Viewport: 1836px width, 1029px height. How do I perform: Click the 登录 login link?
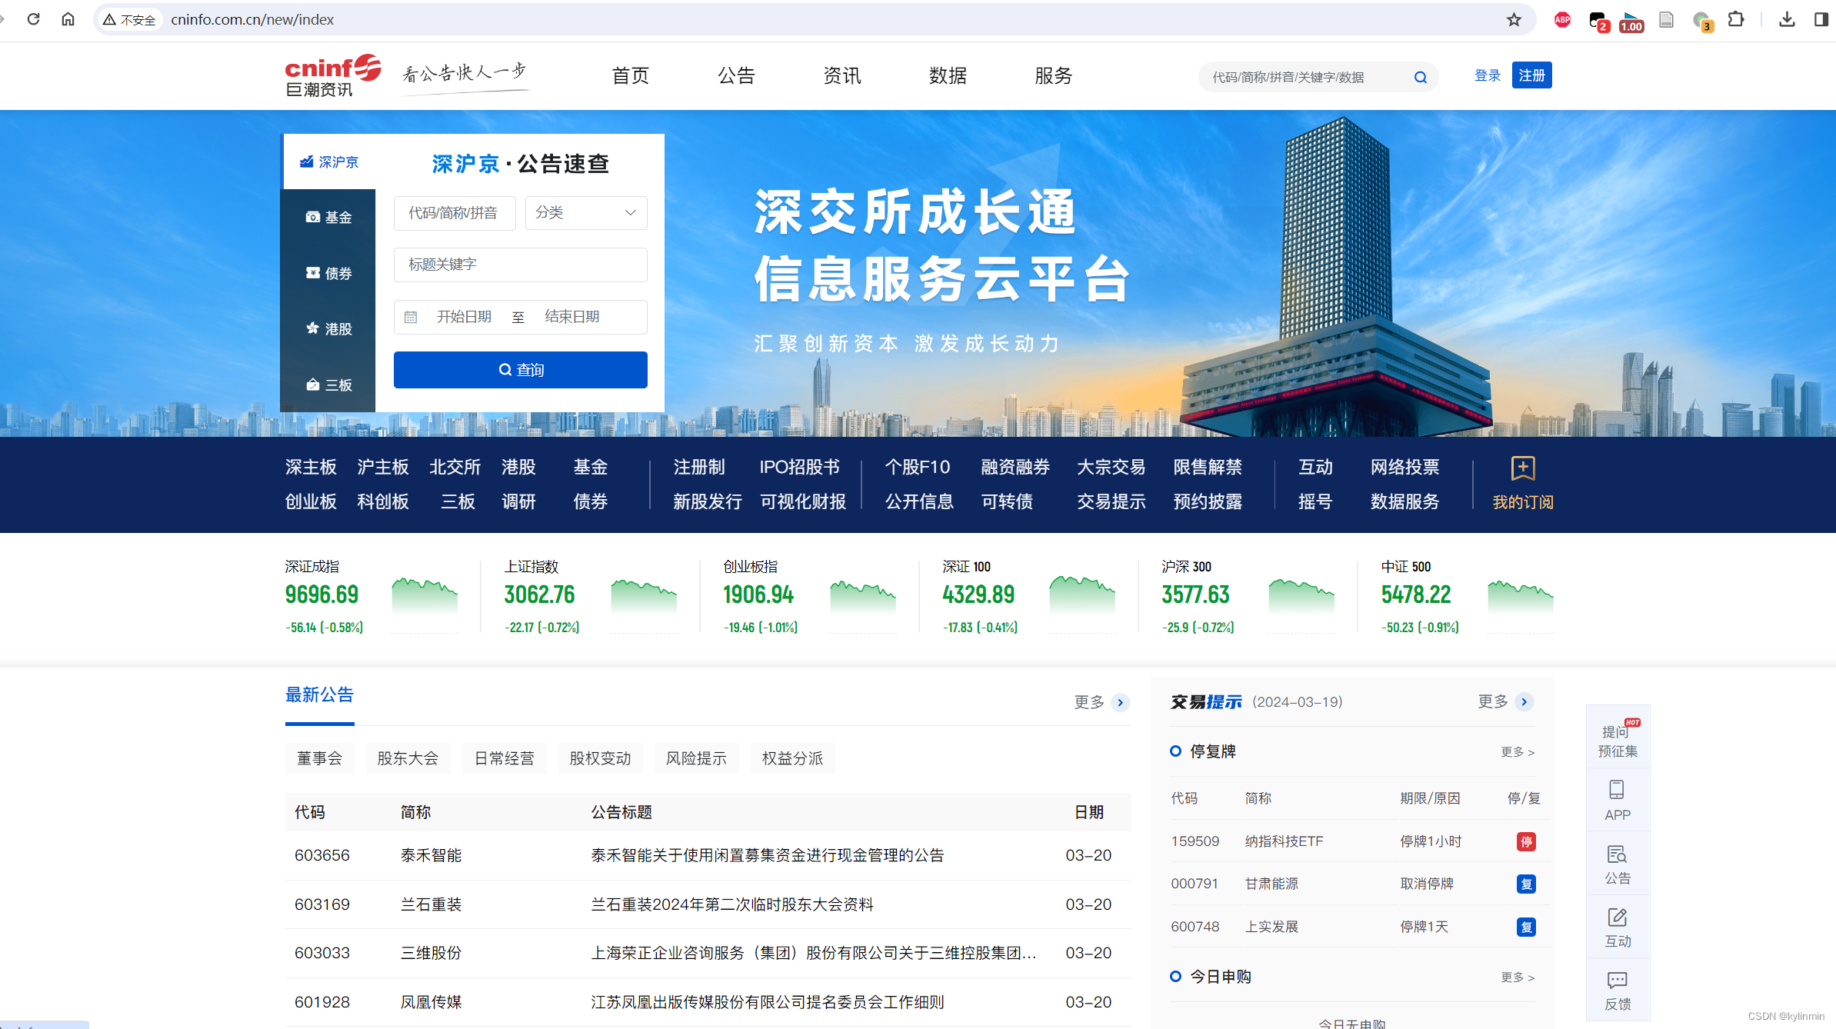click(x=1488, y=75)
